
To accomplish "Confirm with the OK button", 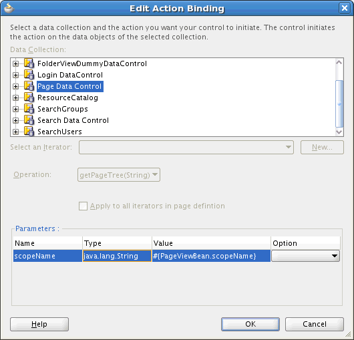I will coord(250,324).
